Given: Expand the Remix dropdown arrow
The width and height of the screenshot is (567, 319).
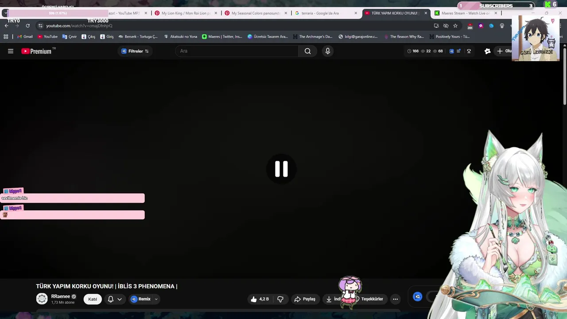Looking at the screenshot, I should pos(156,299).
